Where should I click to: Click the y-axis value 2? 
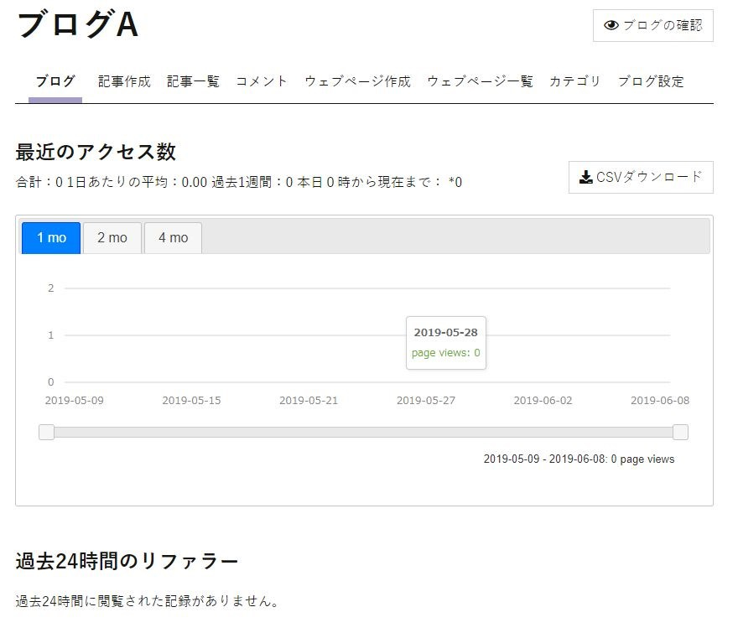tap(51, 288)
